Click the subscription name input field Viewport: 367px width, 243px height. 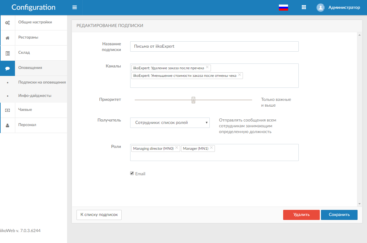pyautogui.click(x=214, y=46)
